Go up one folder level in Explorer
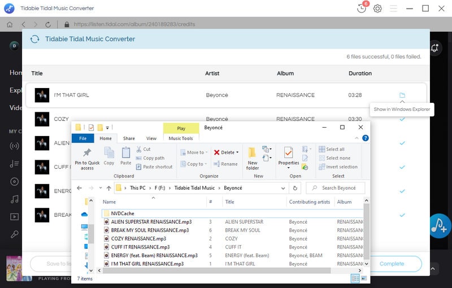This screenshot has height=288, width=452. [108, 188]
